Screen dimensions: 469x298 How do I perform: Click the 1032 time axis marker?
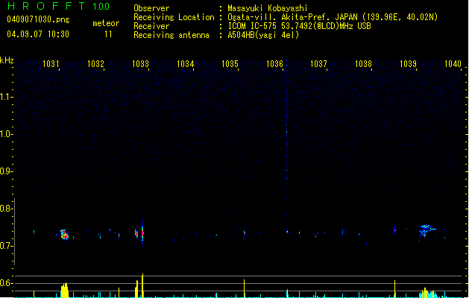click(95, 63)
